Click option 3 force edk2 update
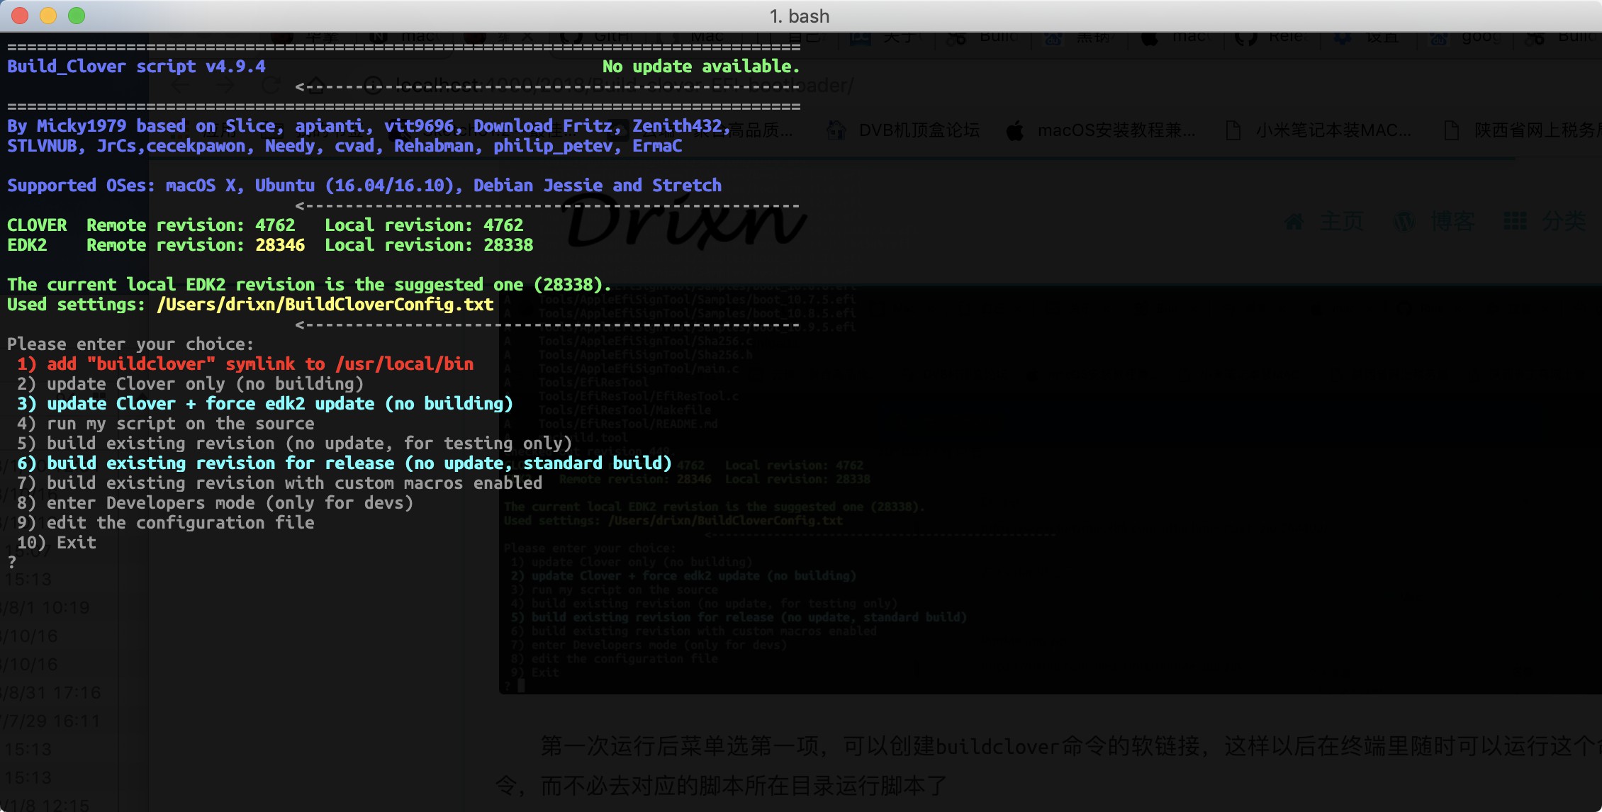This screenshot has height=812, width=1602. point(265,403)
